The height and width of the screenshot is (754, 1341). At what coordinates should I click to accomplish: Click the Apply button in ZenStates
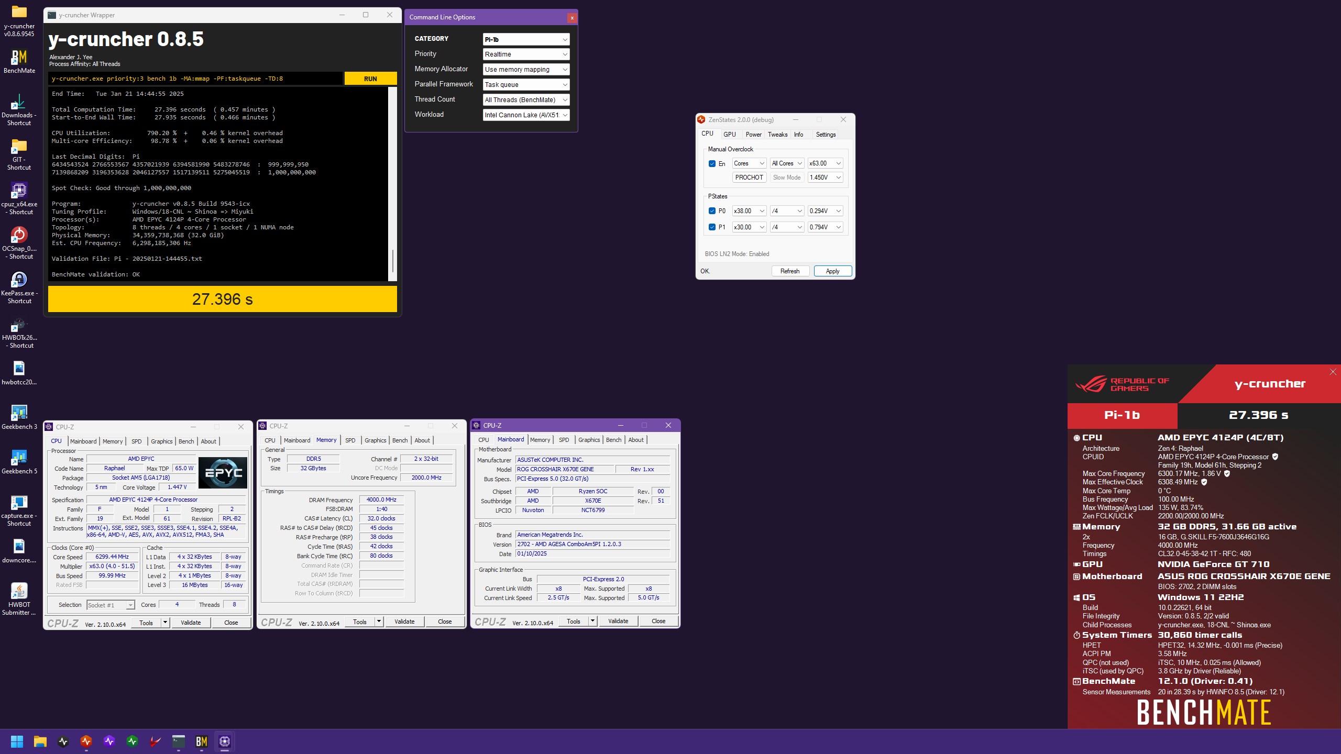coord(832,271)
